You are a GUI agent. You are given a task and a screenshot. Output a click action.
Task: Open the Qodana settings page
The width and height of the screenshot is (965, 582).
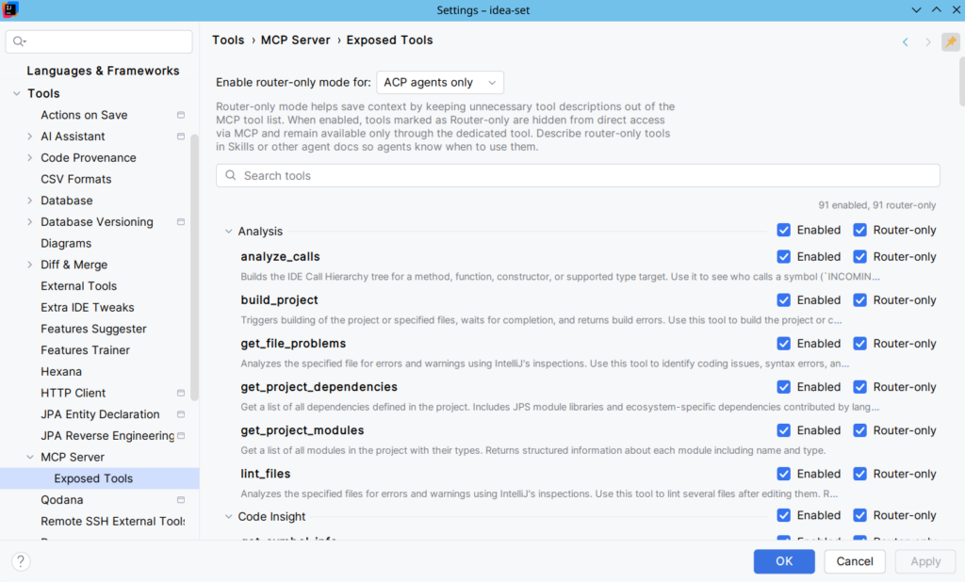tap(61, 499)
